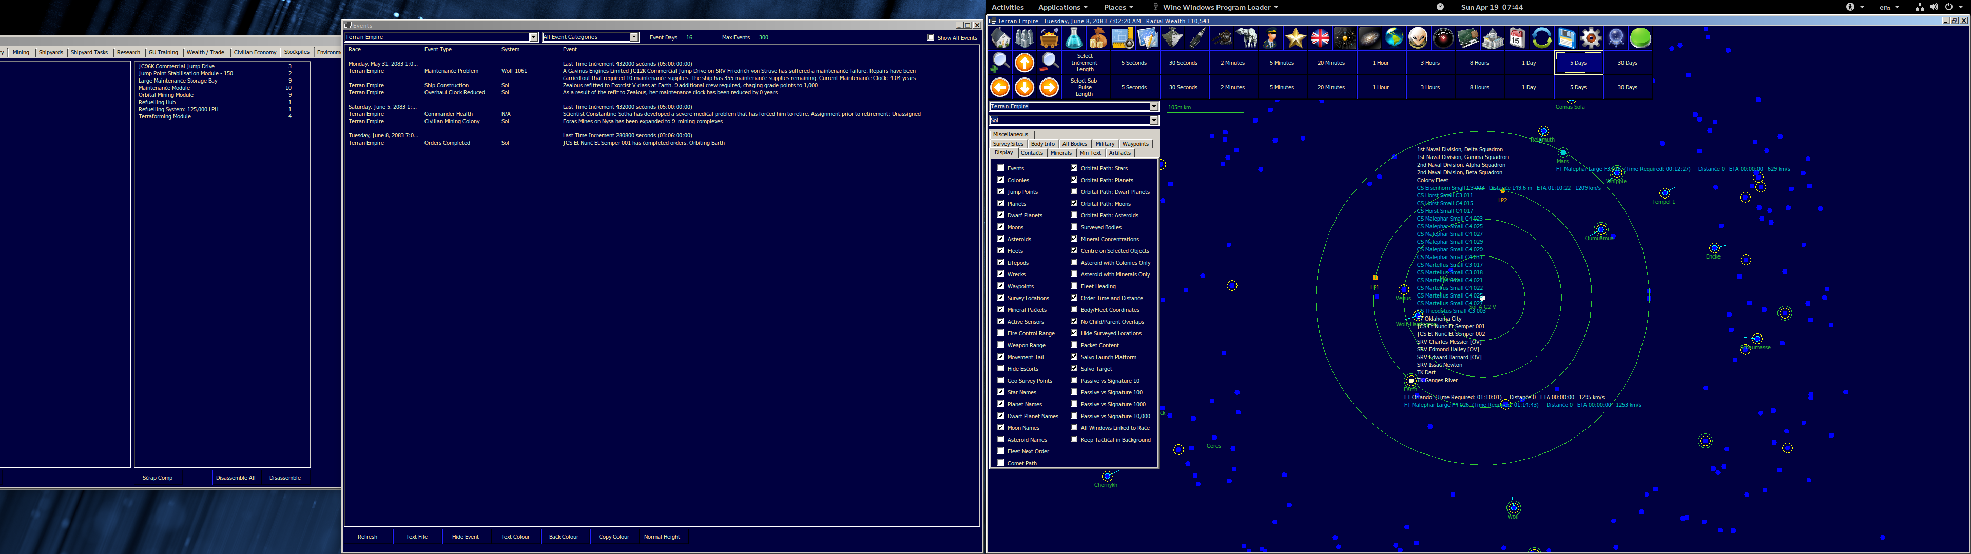The height and width of the screenshot is (554, 1971).
Task: Select the Shipyard Tasks tab
Action: coord(89,53)
